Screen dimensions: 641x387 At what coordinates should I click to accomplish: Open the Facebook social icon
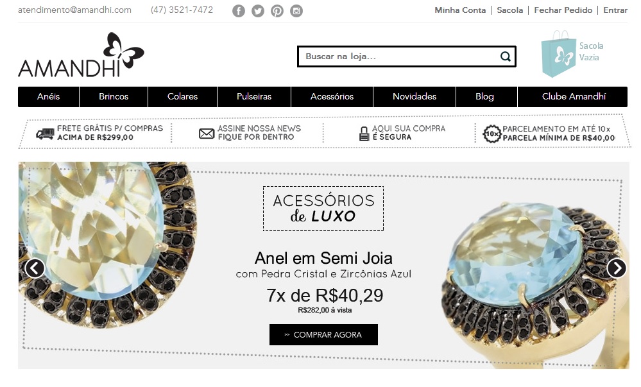click(x=239, y=11)
